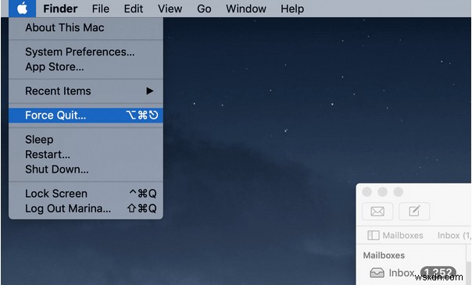Put the Mac to Sleep
The height and width of the screenshot is (285, 472).
click(x=86, y=140)
